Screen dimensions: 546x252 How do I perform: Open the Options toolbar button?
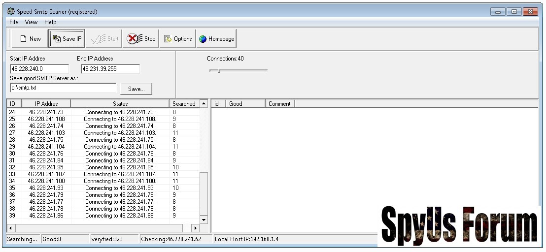[177, 39]
